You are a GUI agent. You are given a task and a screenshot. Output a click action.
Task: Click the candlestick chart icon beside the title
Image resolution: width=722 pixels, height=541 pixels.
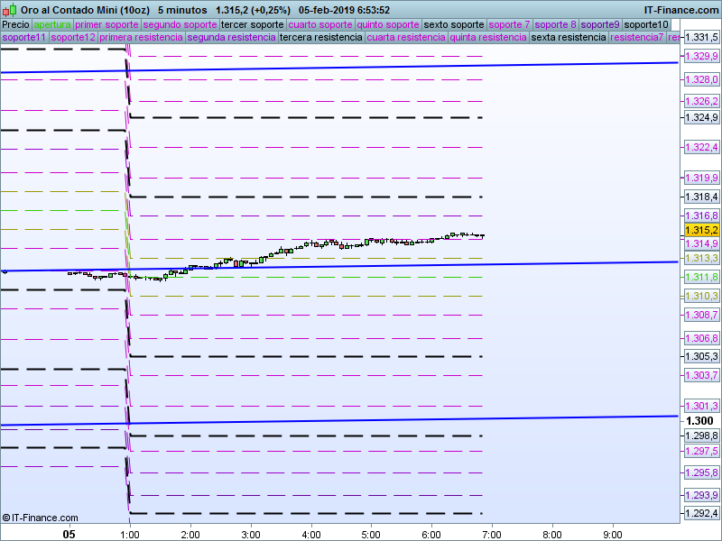pos(9,10)
